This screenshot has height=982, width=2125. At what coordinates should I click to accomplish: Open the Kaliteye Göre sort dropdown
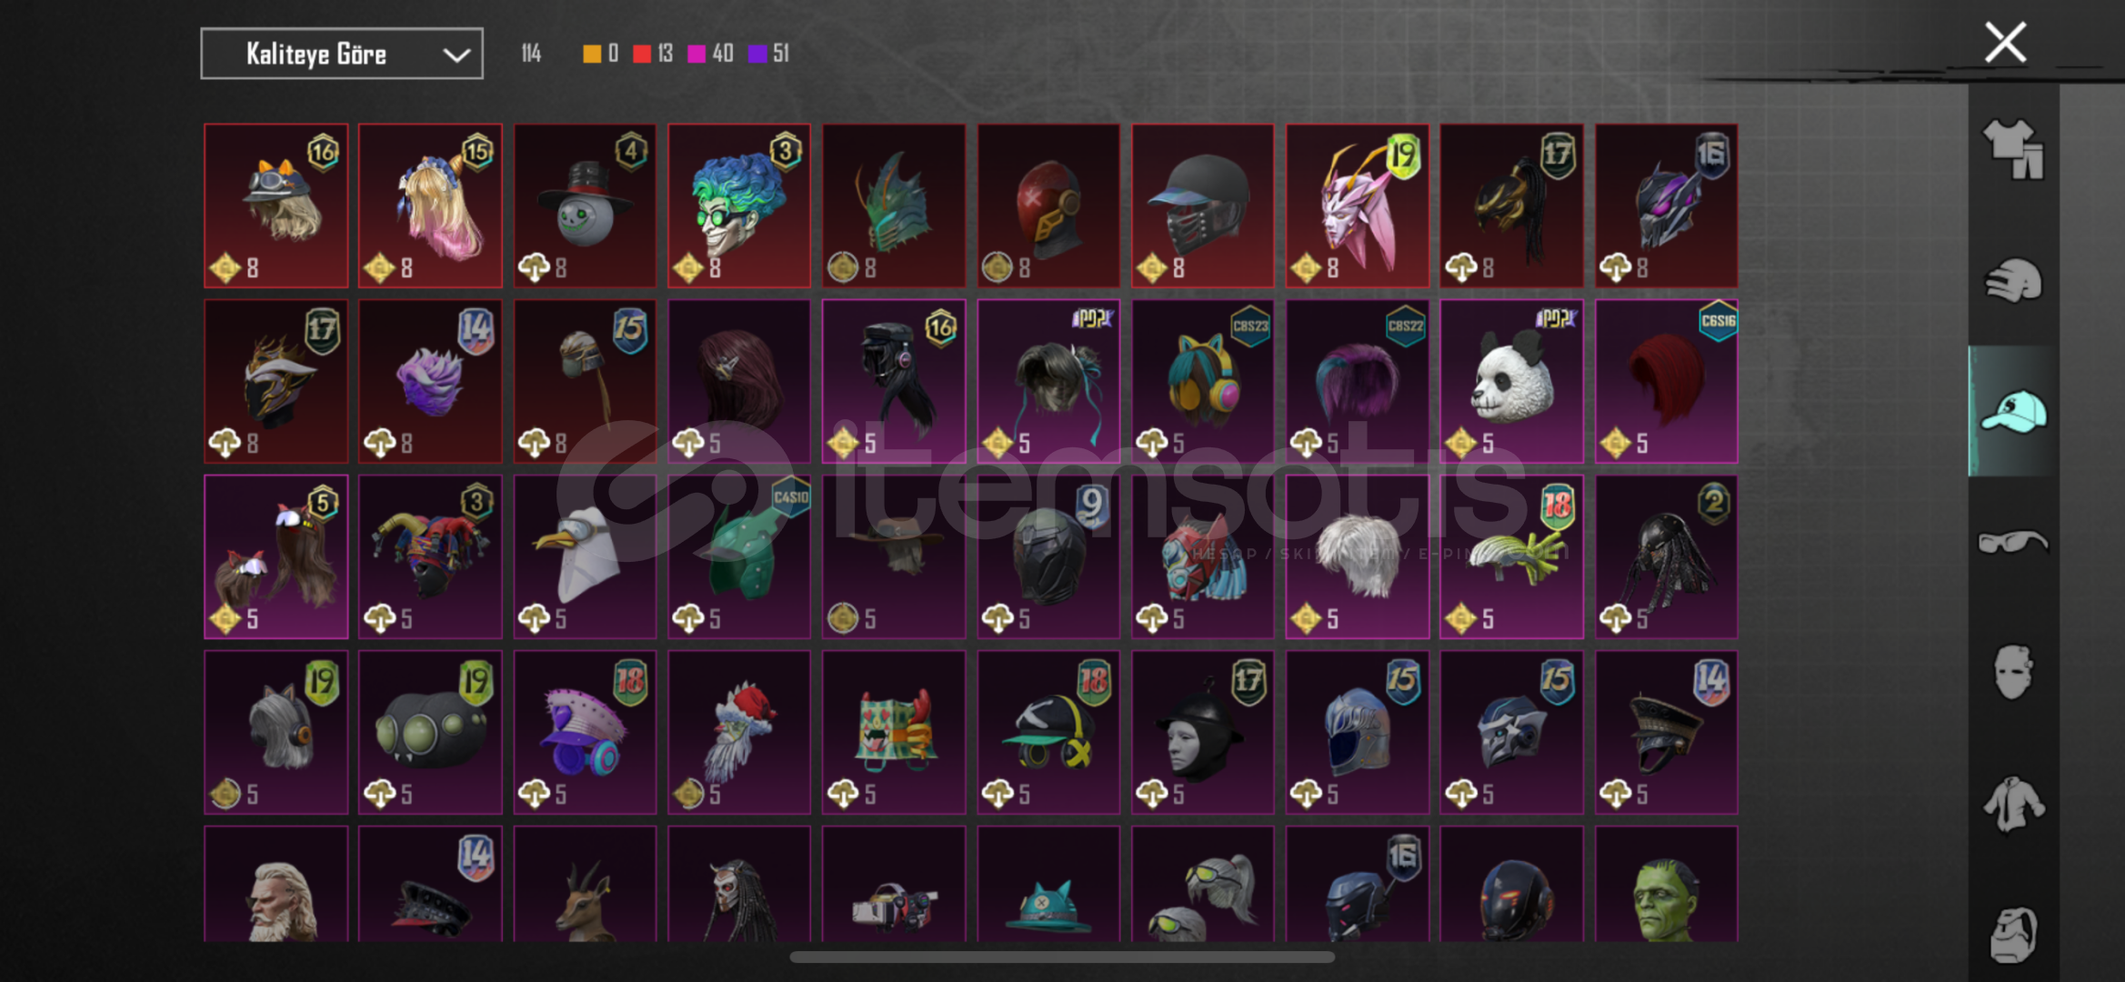(x=341, y=54)
